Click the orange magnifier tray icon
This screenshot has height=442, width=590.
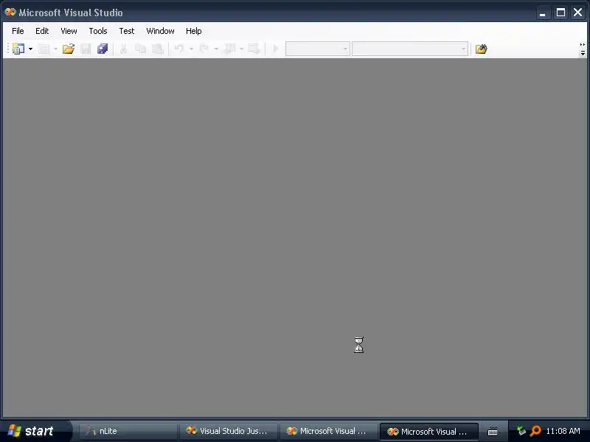pyautogui.click(x=535, y=431)
